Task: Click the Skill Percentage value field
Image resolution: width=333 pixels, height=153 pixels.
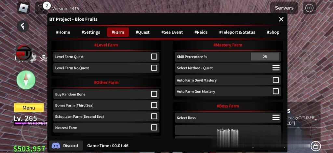Action: (265, 57)
